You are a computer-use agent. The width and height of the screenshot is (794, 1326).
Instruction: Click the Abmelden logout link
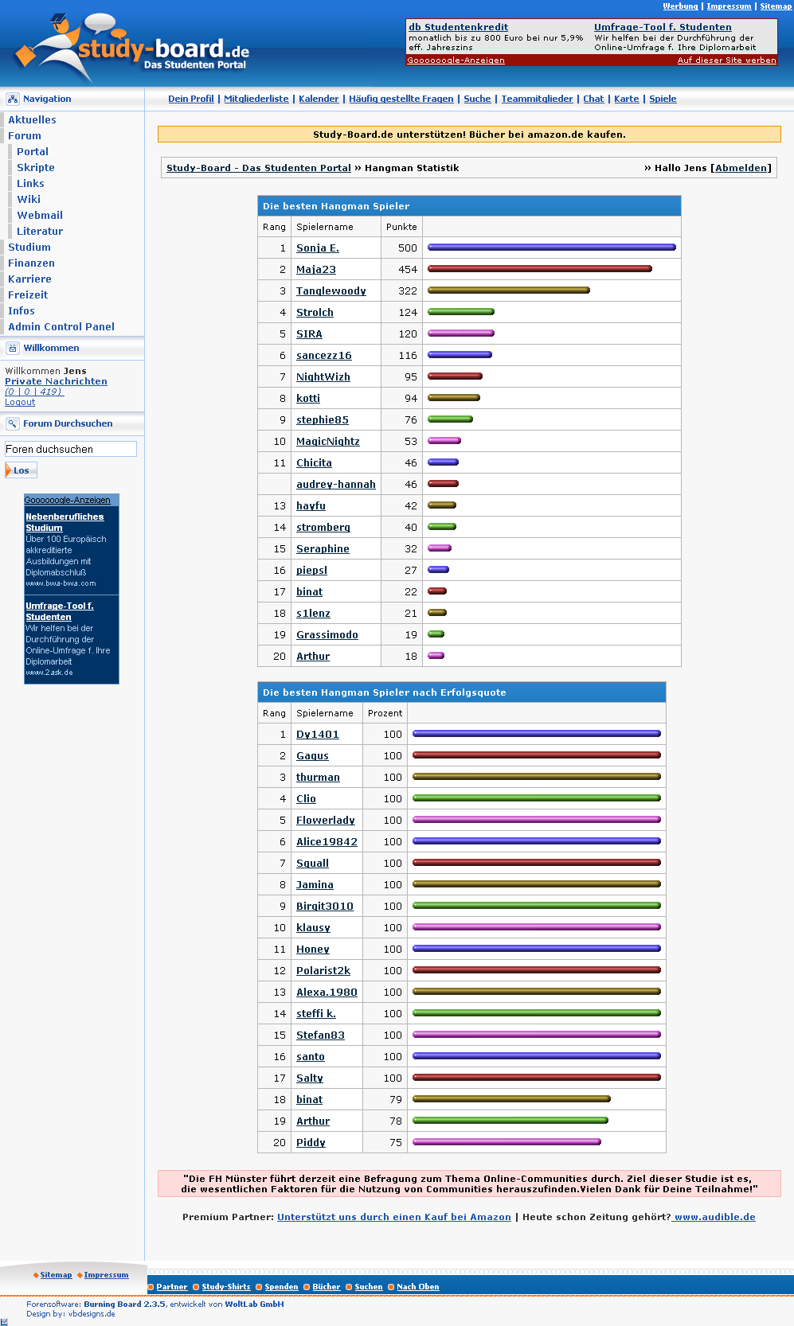coord(741,168)
